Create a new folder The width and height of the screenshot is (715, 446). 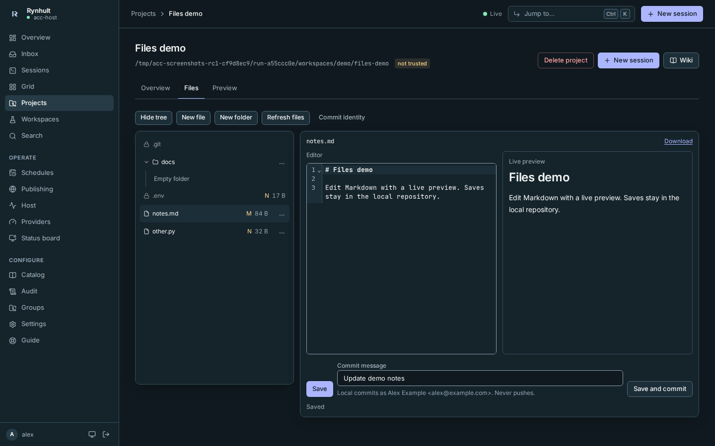(236, 118)
